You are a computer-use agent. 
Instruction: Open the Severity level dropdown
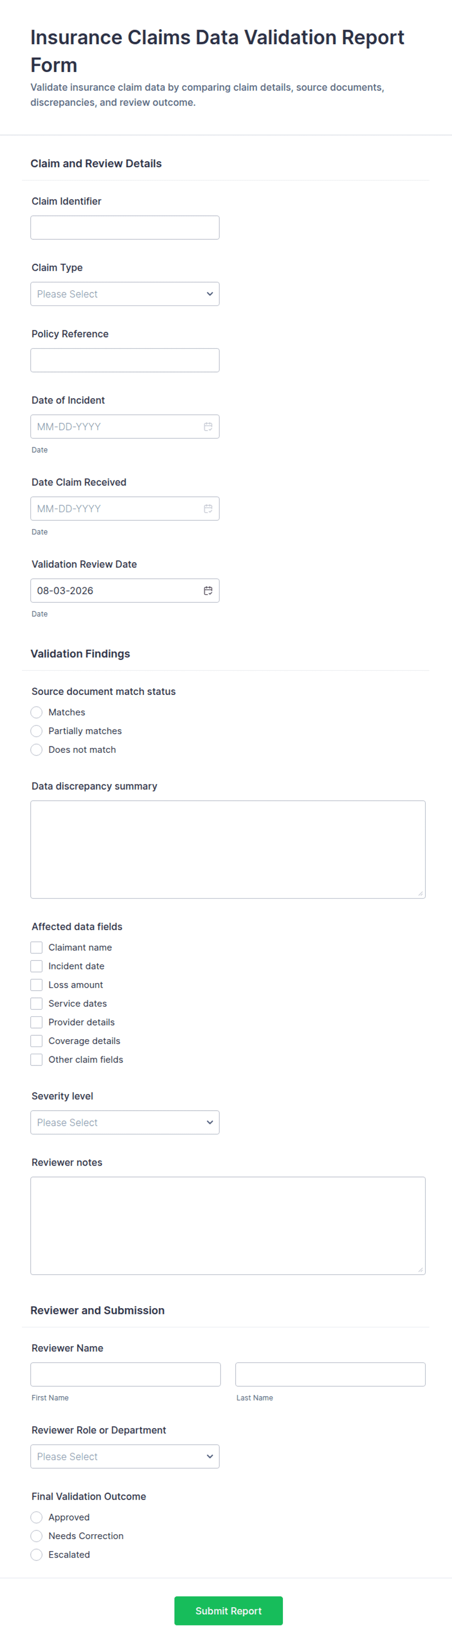pos(125,1122)
